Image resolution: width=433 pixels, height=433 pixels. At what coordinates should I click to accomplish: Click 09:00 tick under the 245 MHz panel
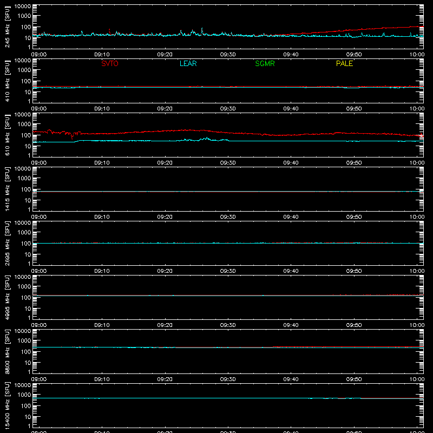coord(39,55)
